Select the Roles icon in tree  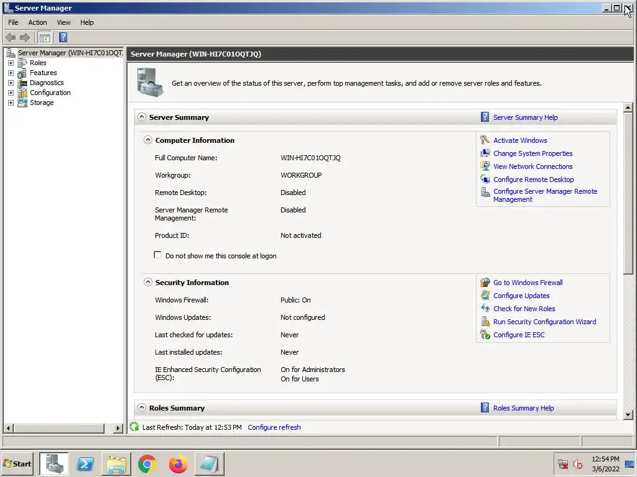coord(22,63)
